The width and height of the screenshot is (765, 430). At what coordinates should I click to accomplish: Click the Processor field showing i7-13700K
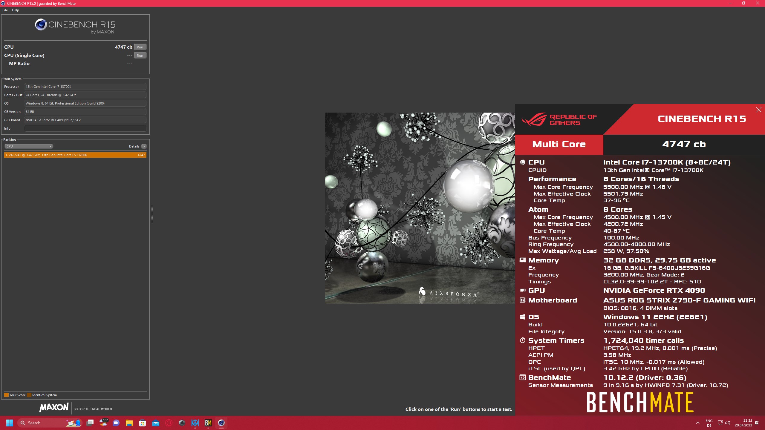(x=85, y=87)
